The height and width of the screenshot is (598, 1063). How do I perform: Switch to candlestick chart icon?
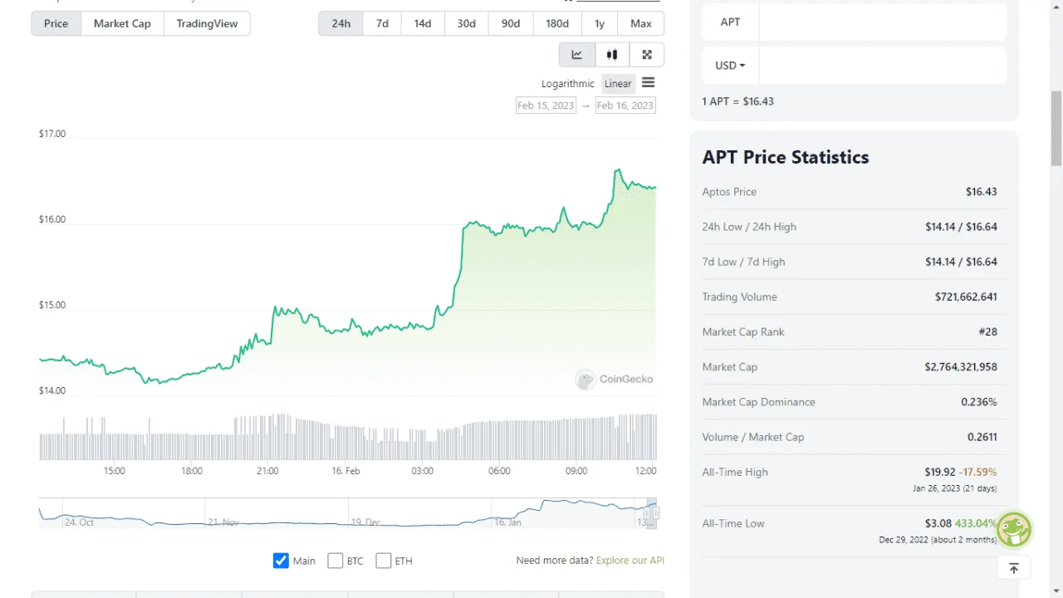[x=612, y=55]
